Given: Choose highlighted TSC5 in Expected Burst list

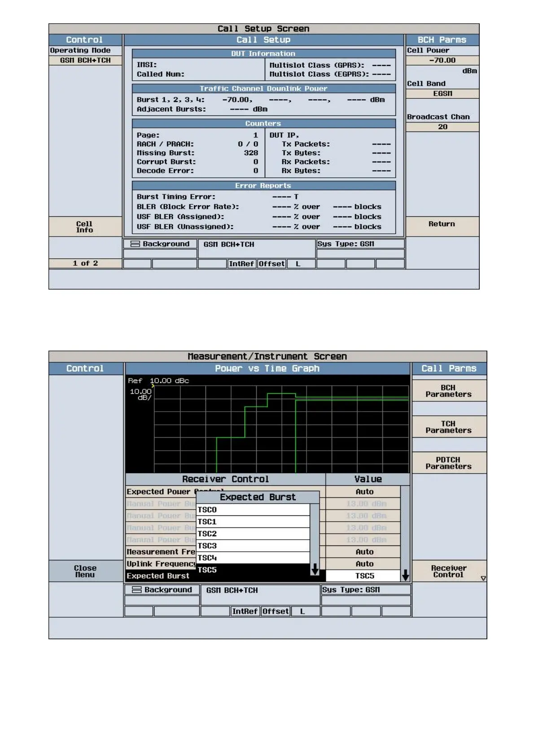Looking at the screenshot, I should coord(253,570).
